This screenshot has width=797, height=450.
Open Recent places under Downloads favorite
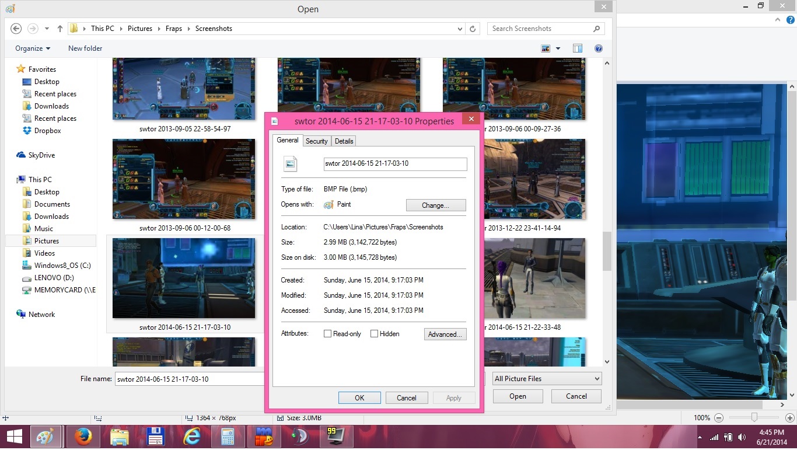pos(49,118)
